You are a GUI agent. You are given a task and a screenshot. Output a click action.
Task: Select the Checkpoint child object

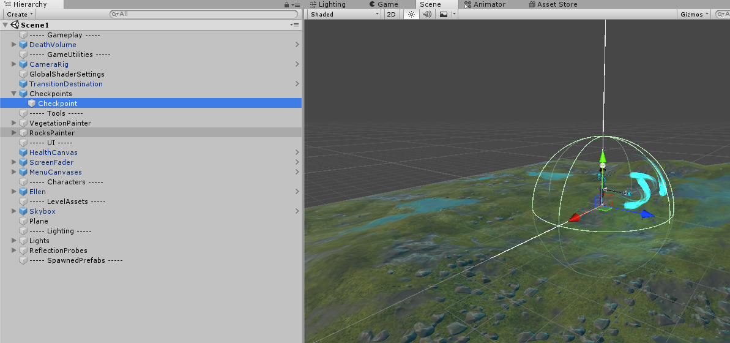(x=151, y=104)
